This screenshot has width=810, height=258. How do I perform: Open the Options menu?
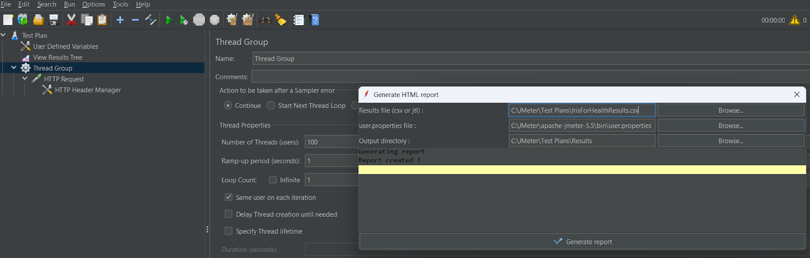[x=94, y=5]
